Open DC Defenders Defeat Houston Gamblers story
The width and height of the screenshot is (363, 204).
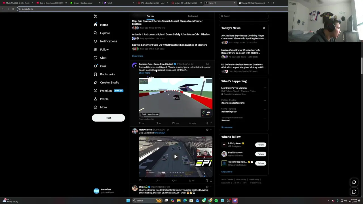tap(244, 66)
